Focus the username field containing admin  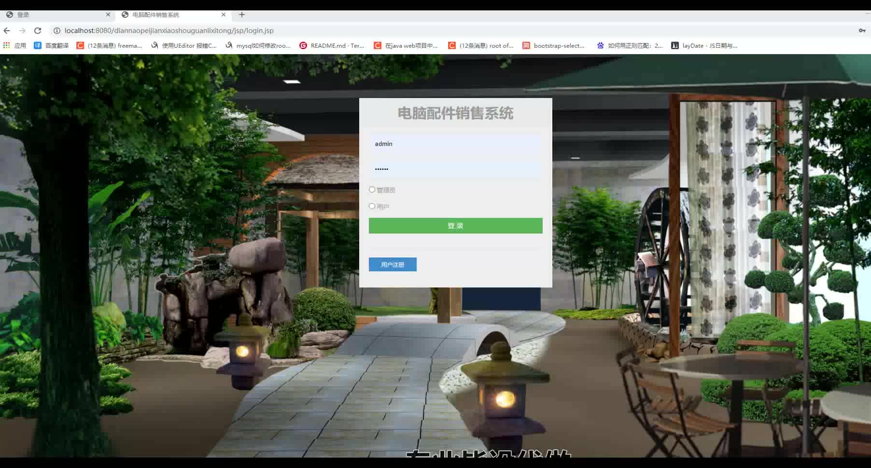455,144
